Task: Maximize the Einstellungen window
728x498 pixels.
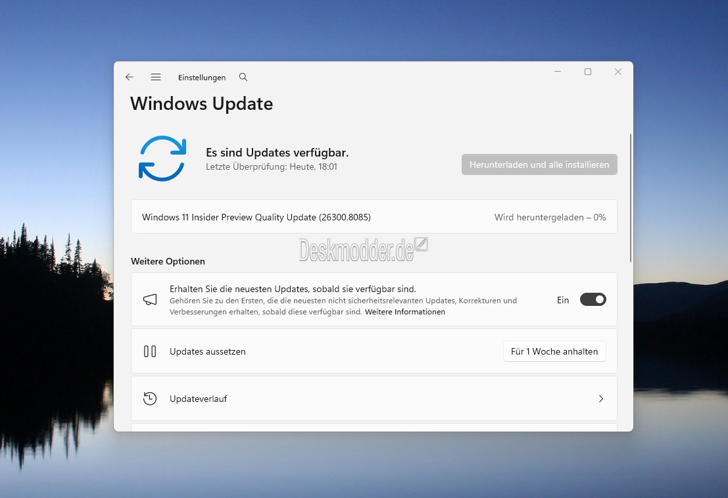Action: pyautogui.click(x=588, y=72)
